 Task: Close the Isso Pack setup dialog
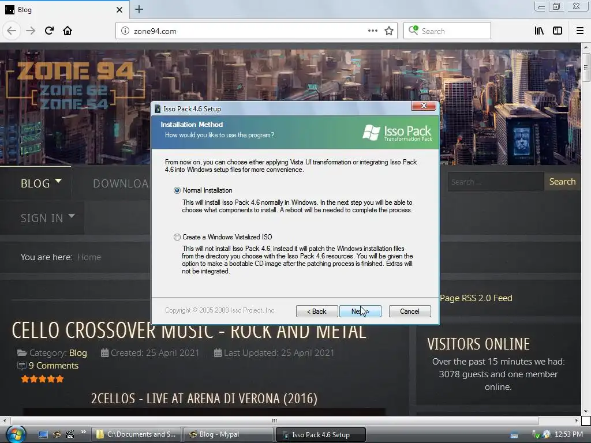pos(424,106)
